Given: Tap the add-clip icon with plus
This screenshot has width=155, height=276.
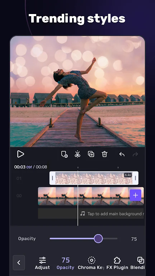Looking at the screenshot, I should (x=64, y=155).
